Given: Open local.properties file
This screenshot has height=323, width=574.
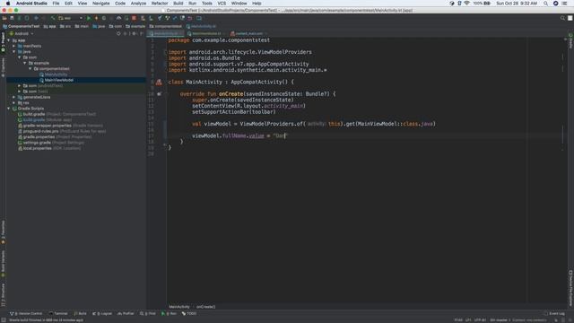Looking at the screenshot, I should (49, 148).
